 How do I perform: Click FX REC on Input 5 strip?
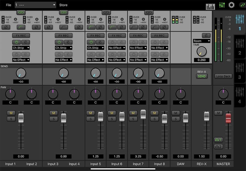pos(96,35)
